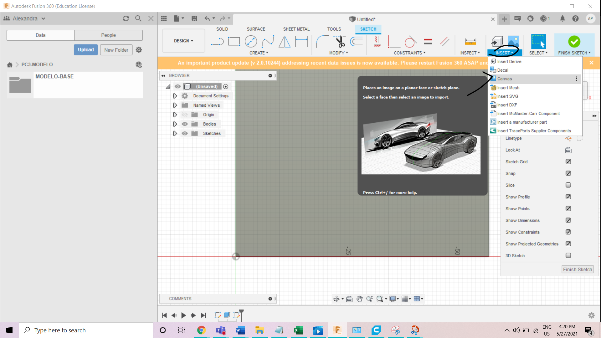Screen dimensions: 601x338
Task: Switch to the SURFACE tab
Action: [256, 29]
